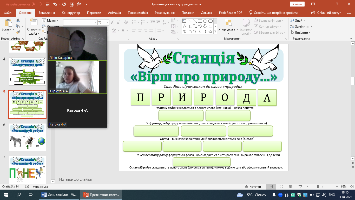The image size is (355, 200).
Task: Toggle the Нотатки notes pane button
Action: point(253,187)
